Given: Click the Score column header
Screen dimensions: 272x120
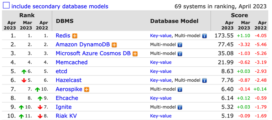Looking at the screenshot, I should point(239,15).
